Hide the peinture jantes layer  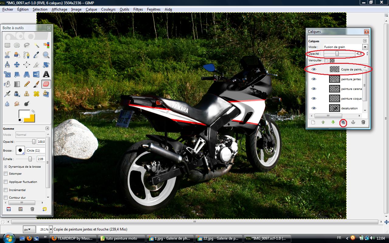[x=314, y=79]
